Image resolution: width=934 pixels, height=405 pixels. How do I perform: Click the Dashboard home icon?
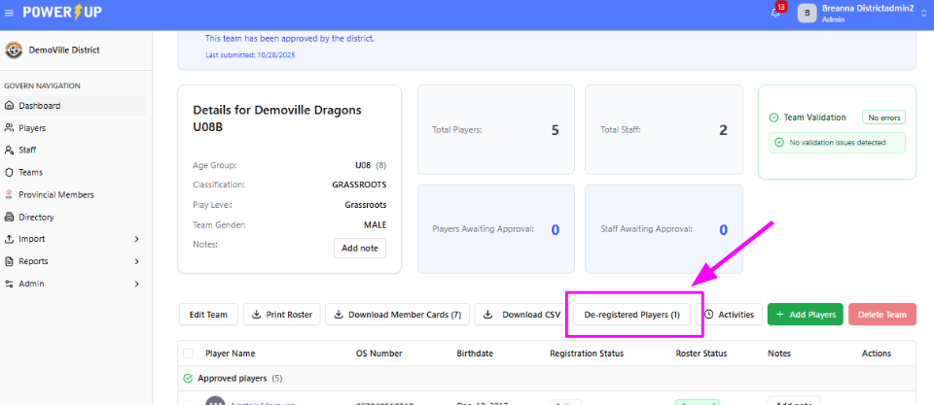tap(9, 106)
